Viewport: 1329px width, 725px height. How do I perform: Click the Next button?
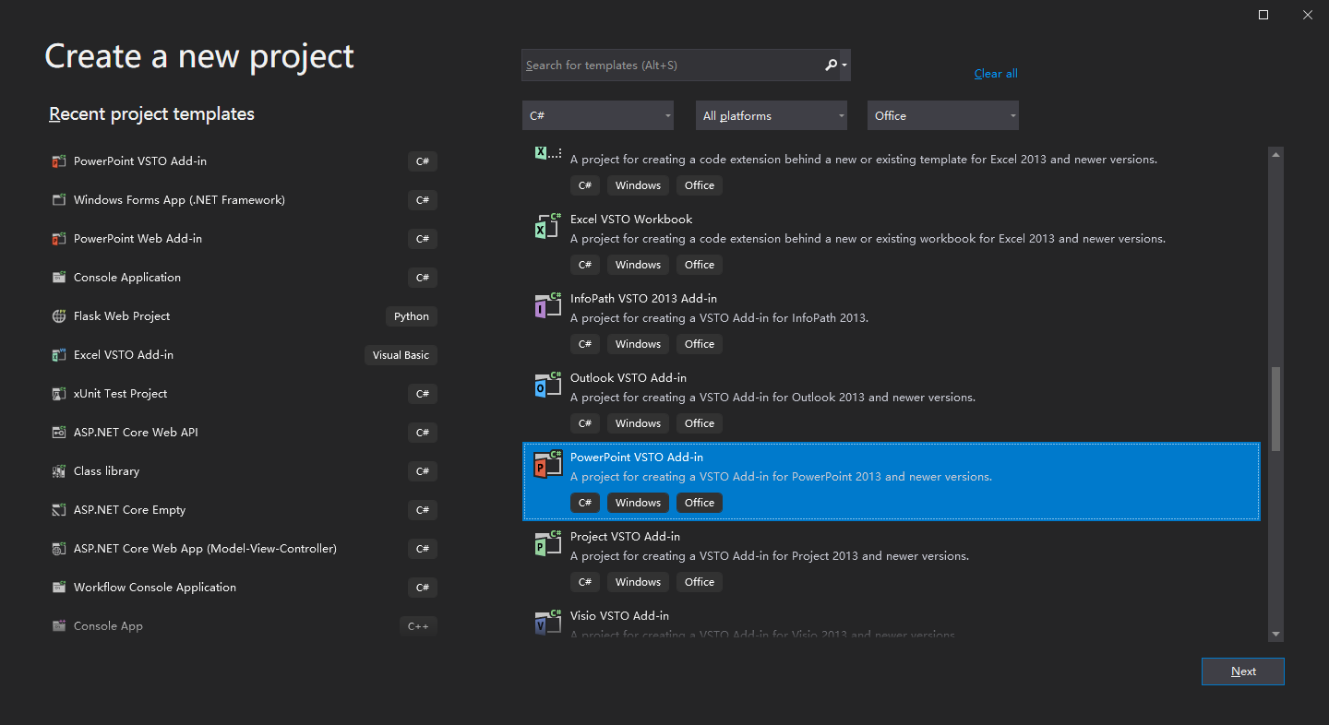[1243, 672]
